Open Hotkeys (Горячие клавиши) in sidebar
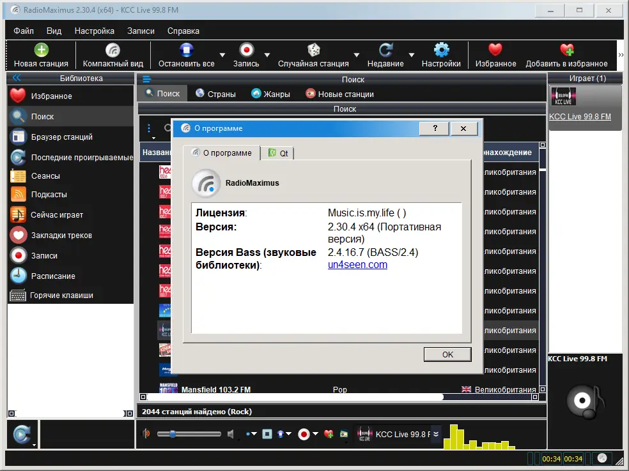 (70, 295)
